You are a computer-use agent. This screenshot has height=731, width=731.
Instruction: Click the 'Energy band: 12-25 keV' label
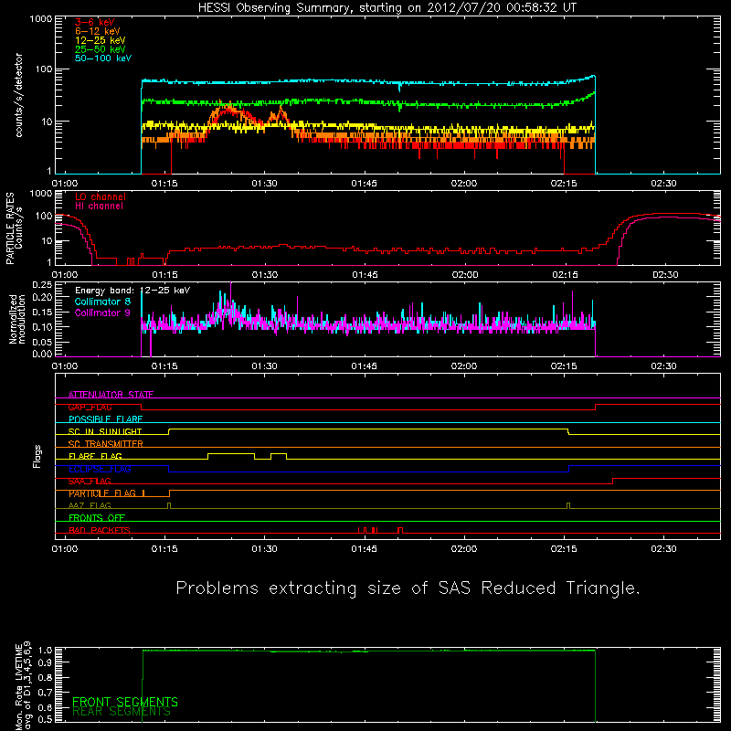coord(132,291)
